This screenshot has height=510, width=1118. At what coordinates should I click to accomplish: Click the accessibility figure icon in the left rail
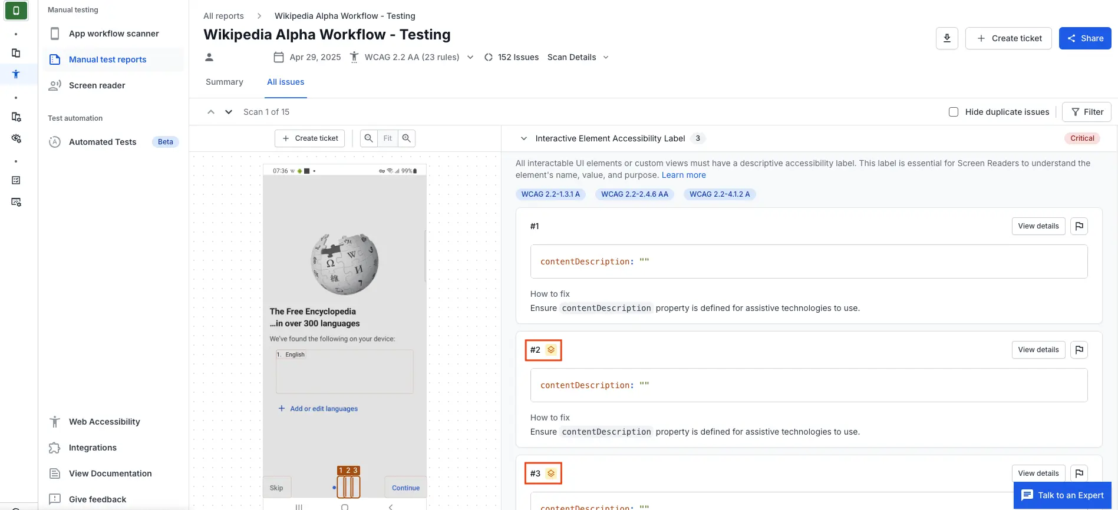pyautogui.click(x=16, y=74)
